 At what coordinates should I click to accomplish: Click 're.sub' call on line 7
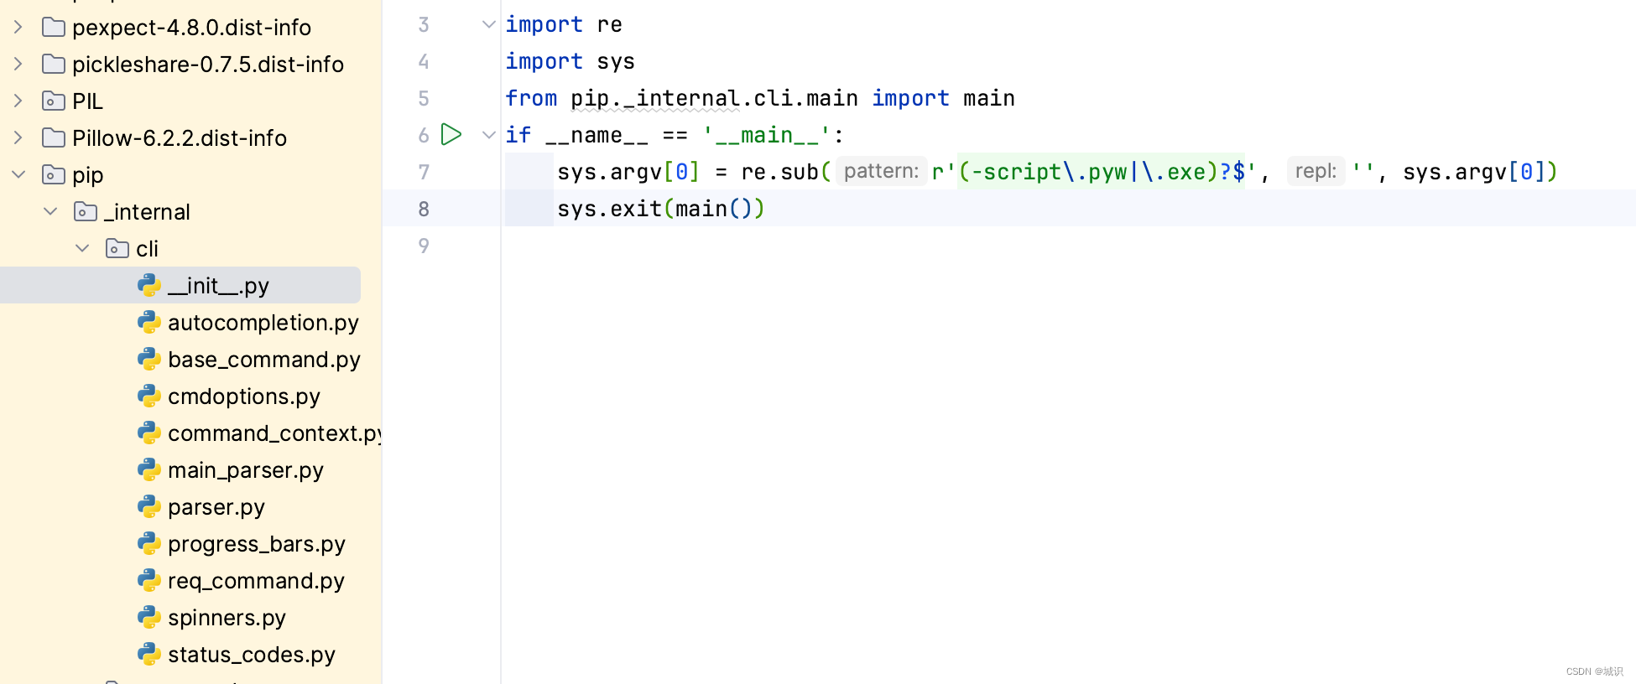(x=779, y=172)
